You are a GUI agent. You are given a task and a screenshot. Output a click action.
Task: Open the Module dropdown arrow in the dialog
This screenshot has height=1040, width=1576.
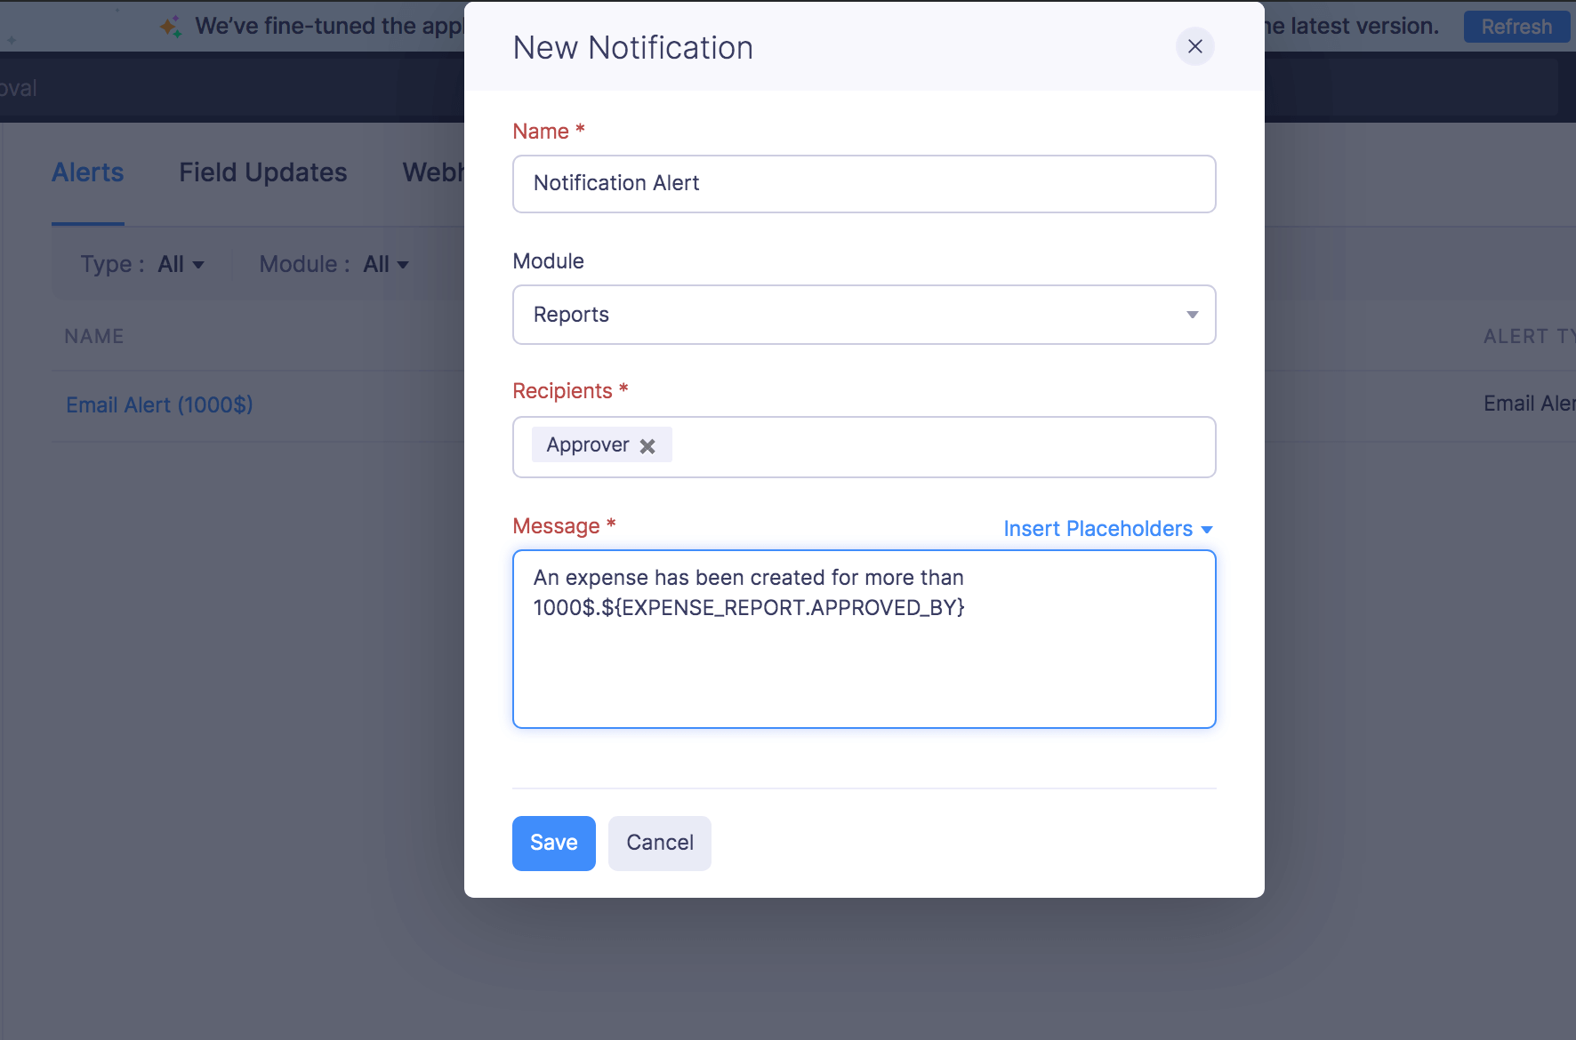pos(1192,315)
